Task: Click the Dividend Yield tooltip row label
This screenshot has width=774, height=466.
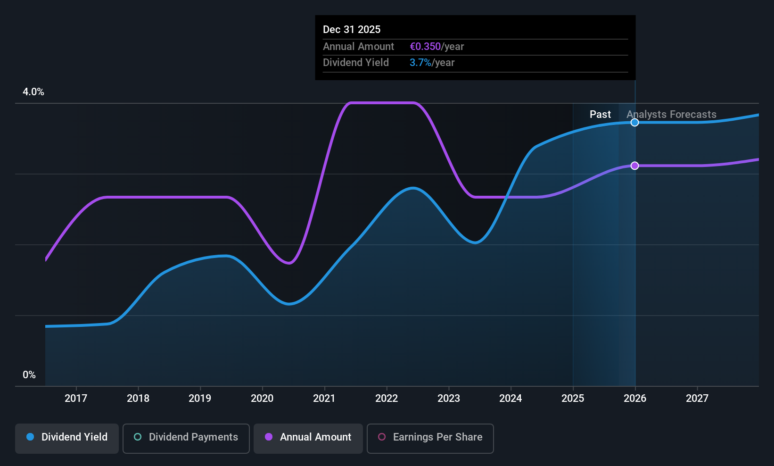Action: coord(356,63)
